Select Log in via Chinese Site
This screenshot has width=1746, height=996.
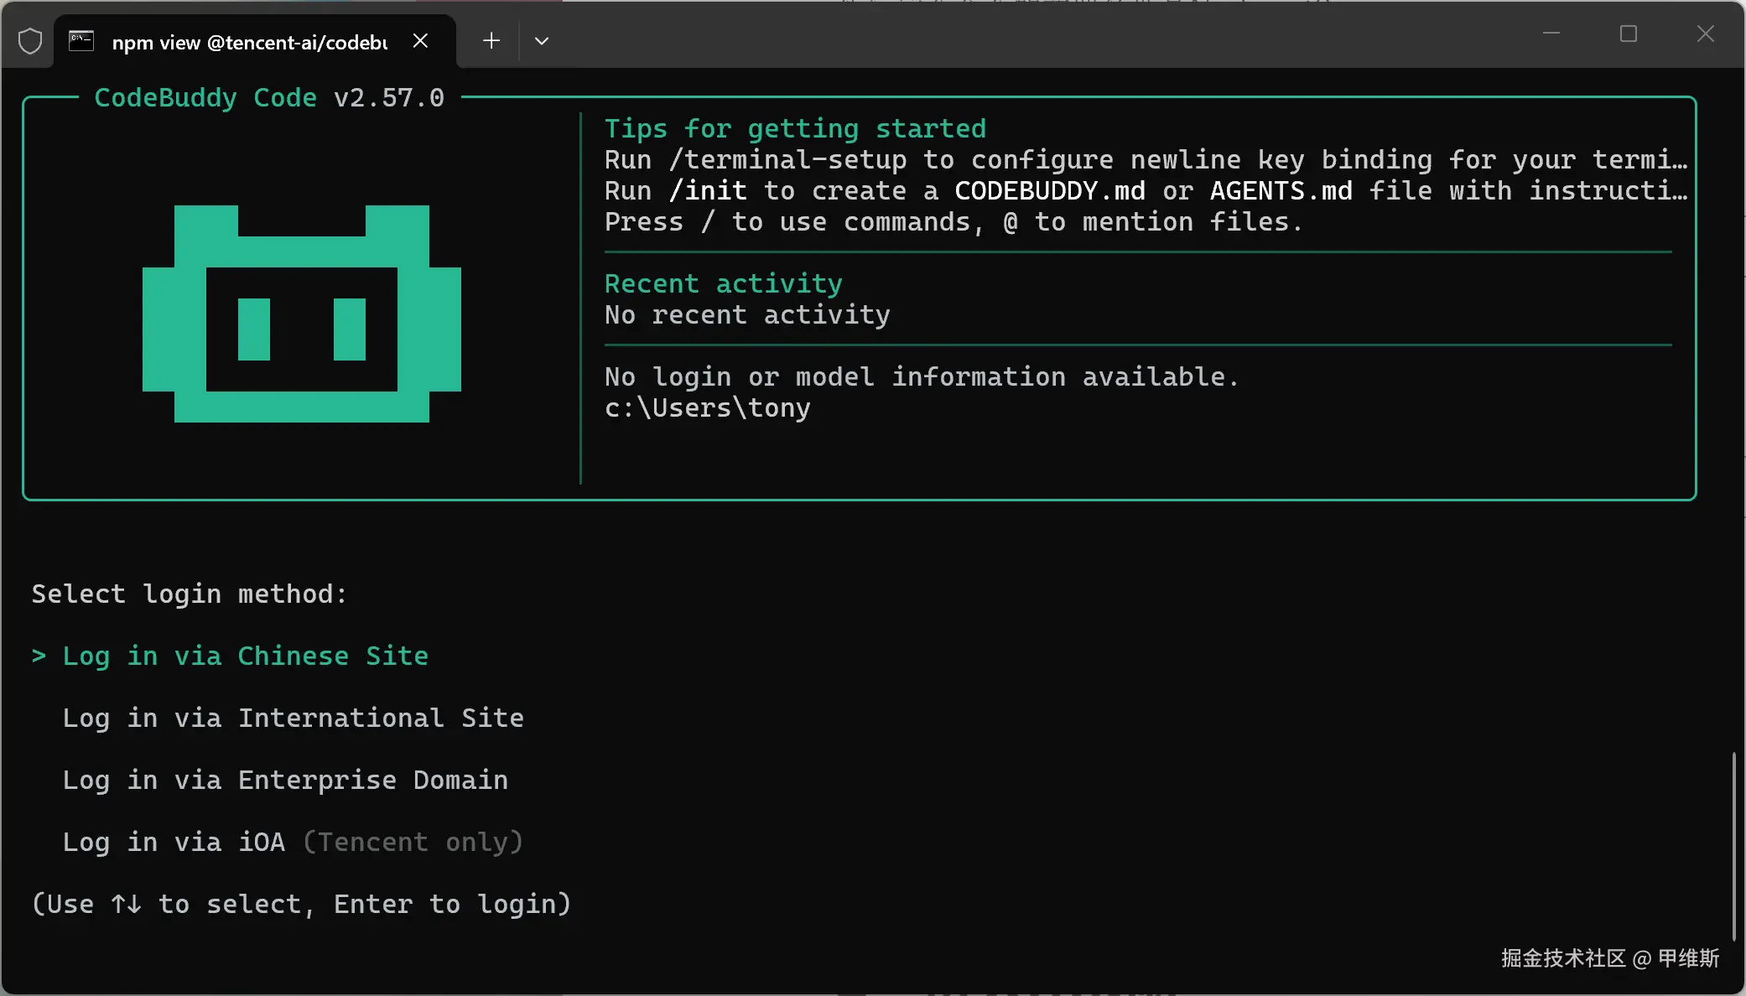click(x=245, y=656)
